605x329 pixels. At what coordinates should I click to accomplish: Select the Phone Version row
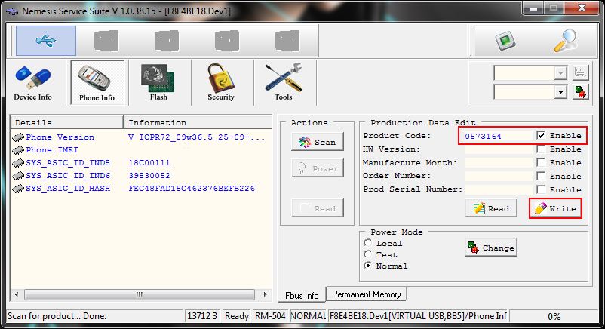(x=141, y=137)
